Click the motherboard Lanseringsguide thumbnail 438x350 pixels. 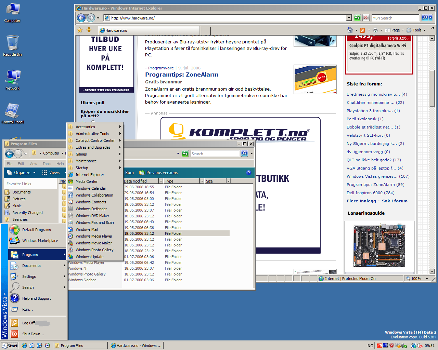379,246
